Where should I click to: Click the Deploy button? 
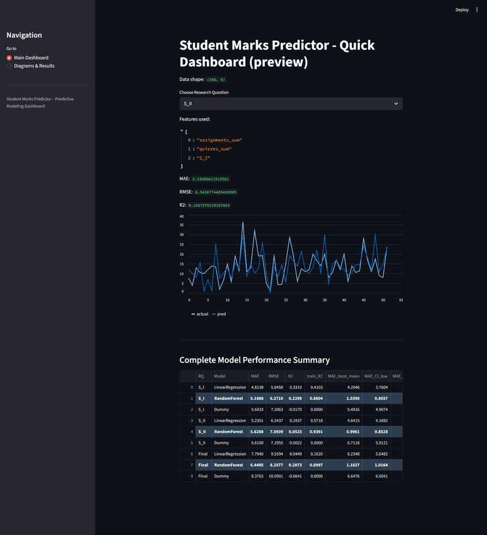tap(462, 10)
